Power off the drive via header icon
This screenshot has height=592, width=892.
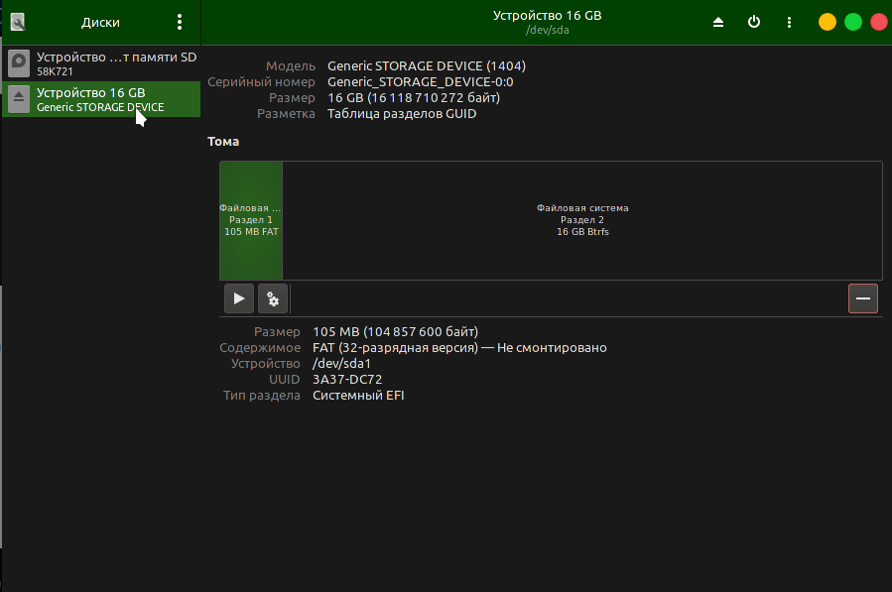pos(754,22)
